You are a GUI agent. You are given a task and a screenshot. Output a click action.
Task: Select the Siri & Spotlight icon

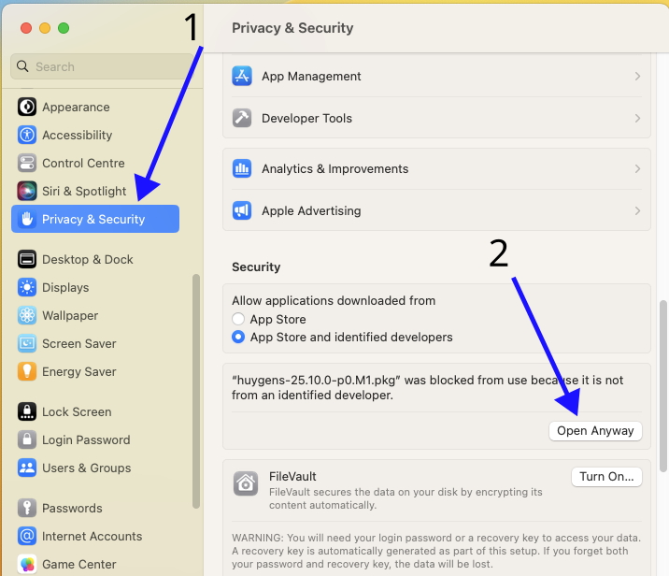click(27, 191)
